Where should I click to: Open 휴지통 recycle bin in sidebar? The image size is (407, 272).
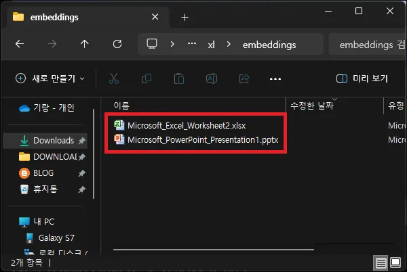pos(39,189)
